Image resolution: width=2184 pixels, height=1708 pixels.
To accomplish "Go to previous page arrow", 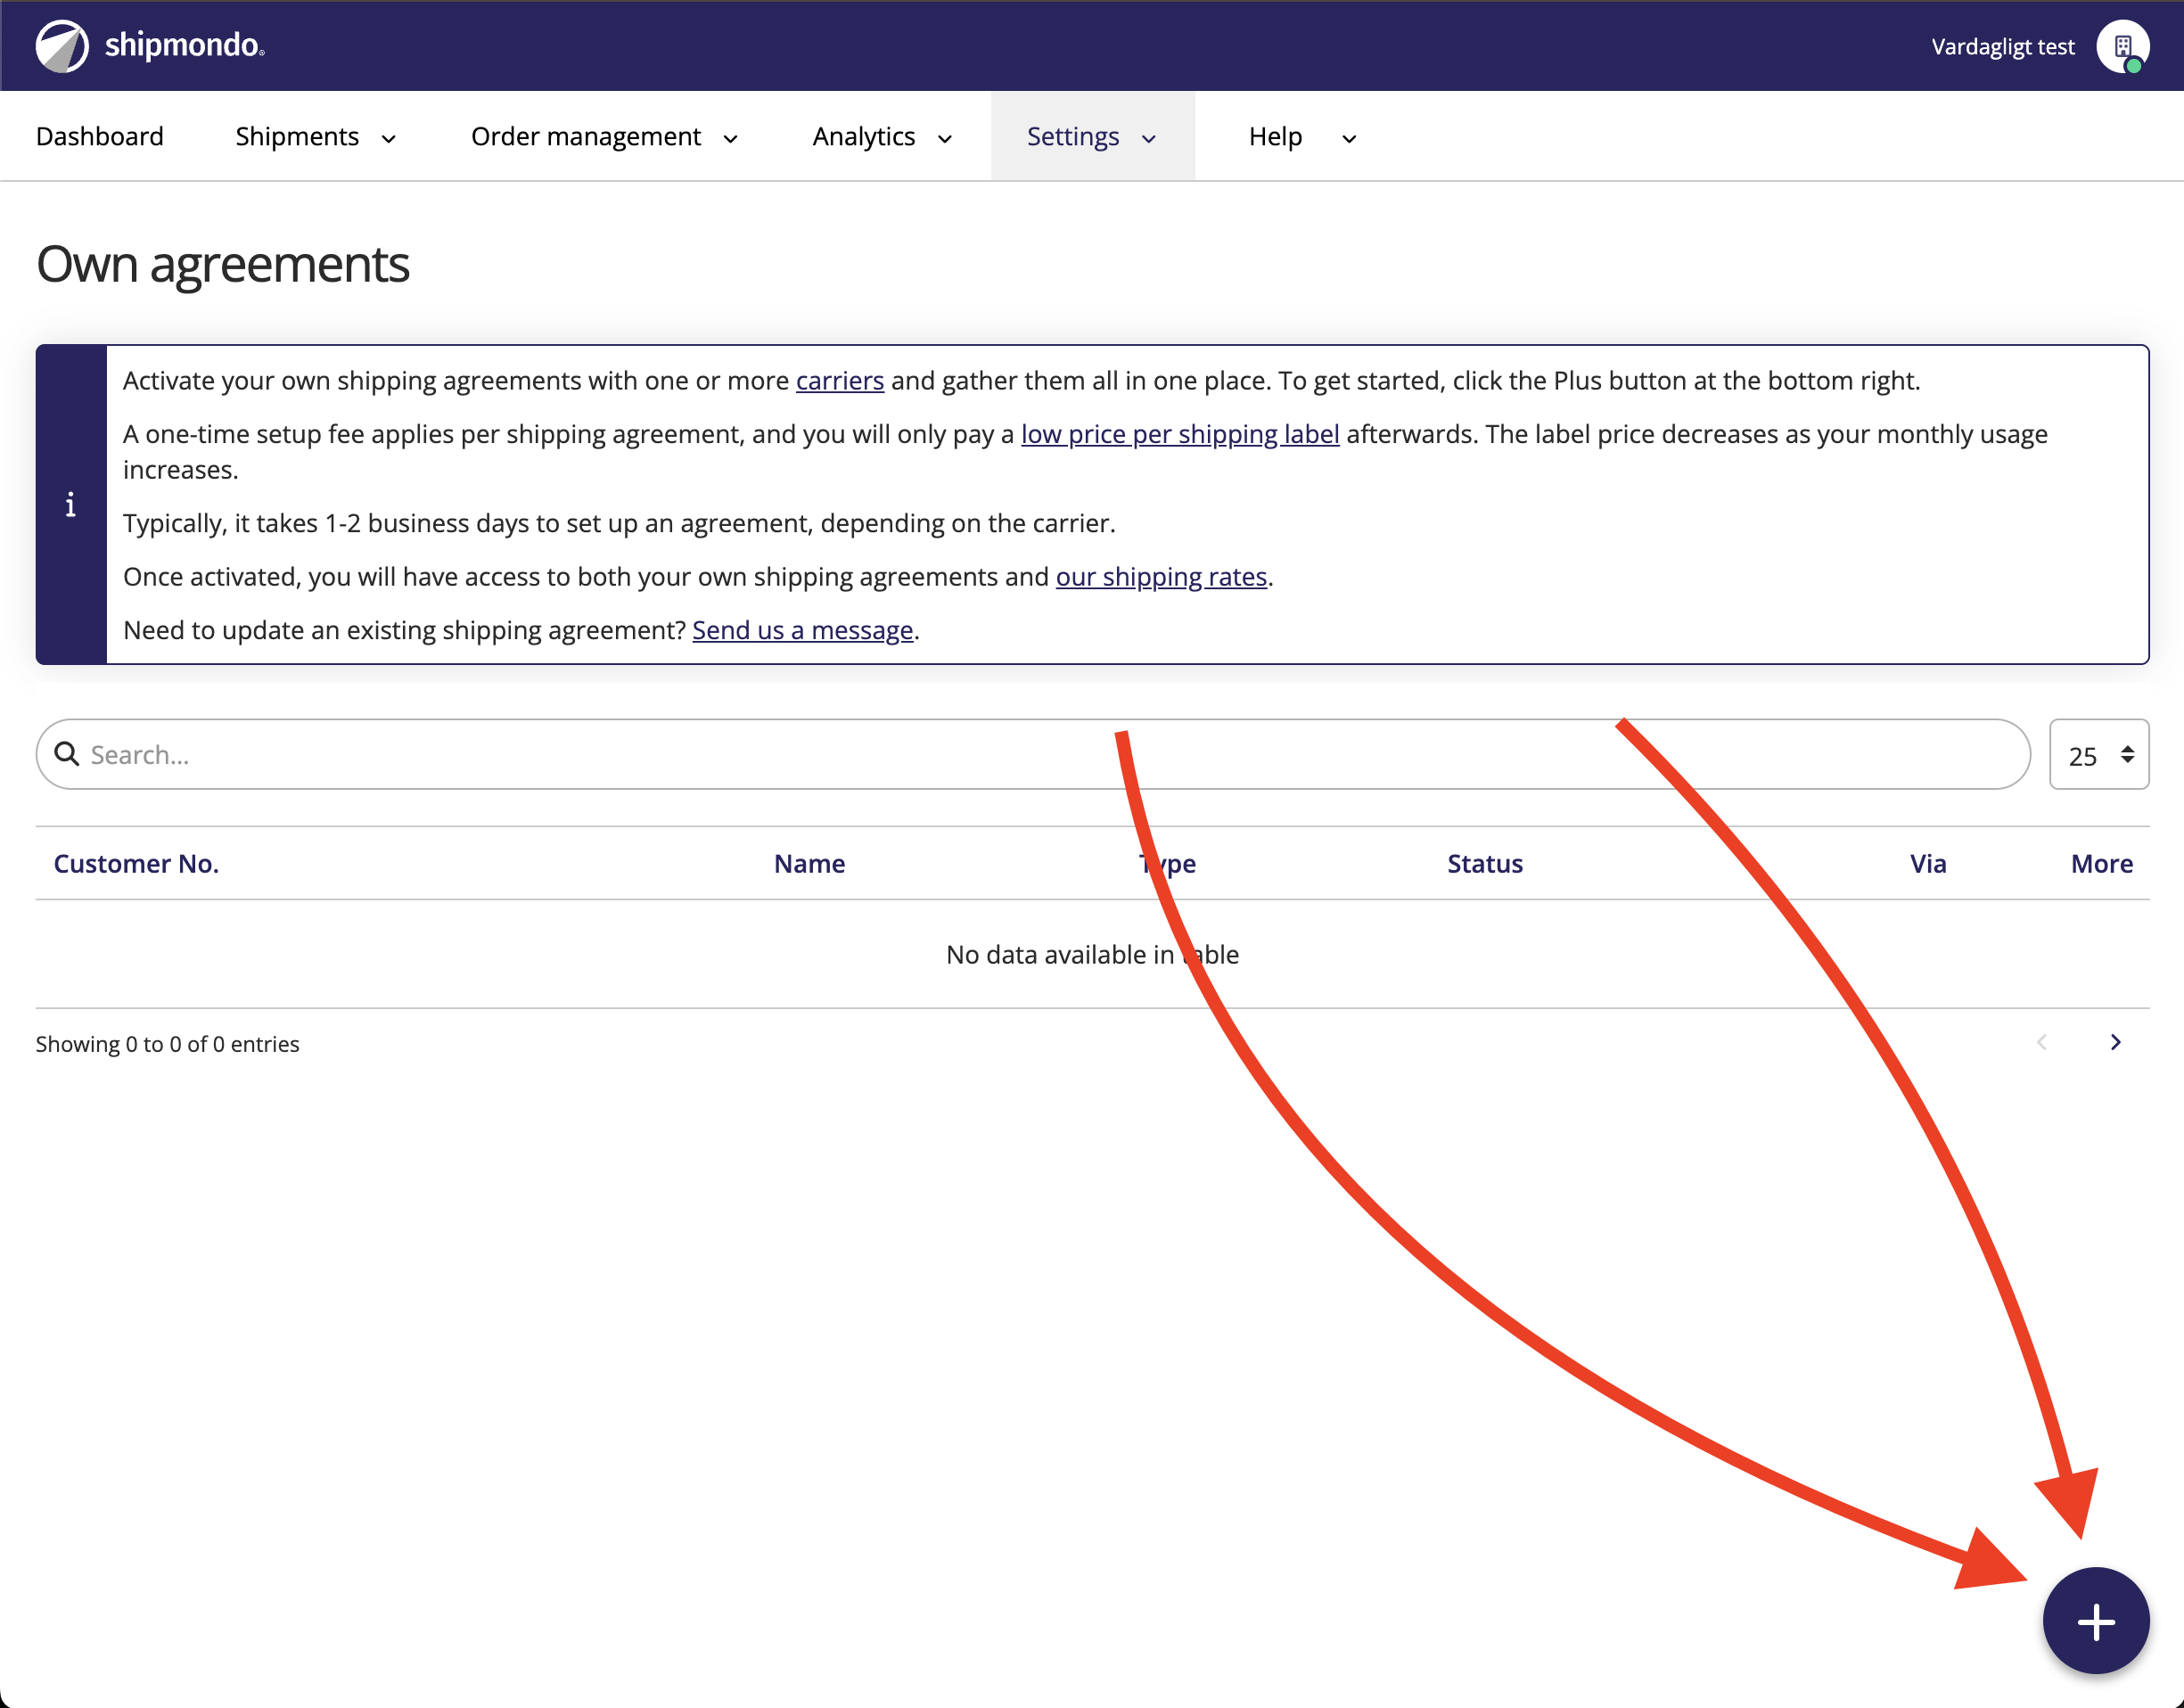I will pos(2042,1042).
